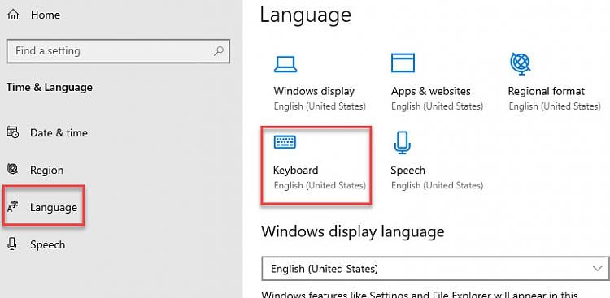Click the Apps & websites label

(430, 91)
